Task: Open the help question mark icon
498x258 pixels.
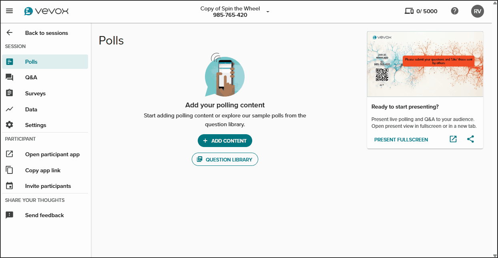Action: [455, 11]
